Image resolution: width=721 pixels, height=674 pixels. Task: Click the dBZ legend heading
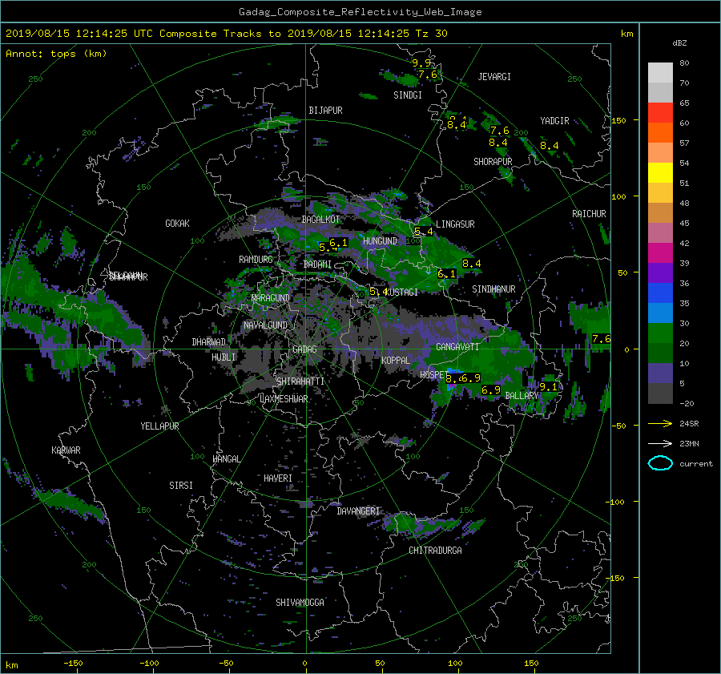pos(679,42)
